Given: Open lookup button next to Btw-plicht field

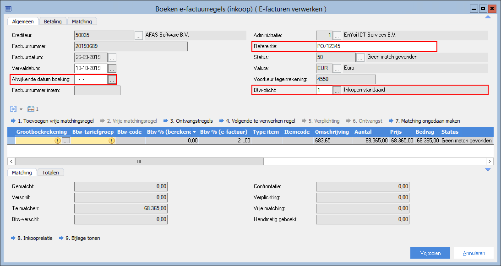Looking at the screenshot, I should (337, 90).
